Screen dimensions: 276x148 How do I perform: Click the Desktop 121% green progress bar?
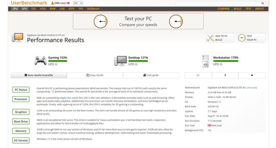click(x=138, y=61)
